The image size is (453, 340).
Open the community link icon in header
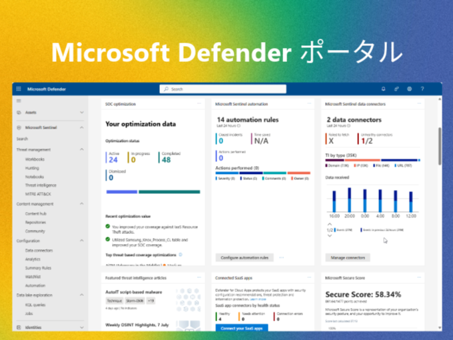pos(396,89)
